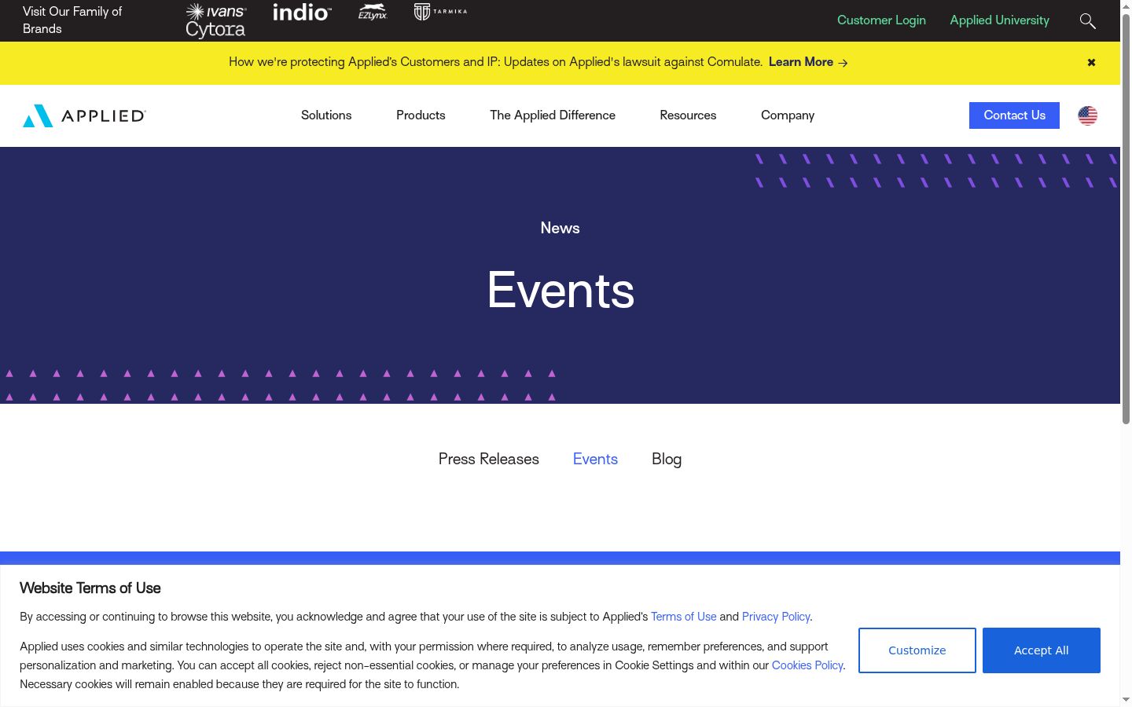Image resolution: width=1132 pixels, height=707 pixels.
Task: Dismiss the yellow lawsuit banner
Action: (1091, 62)
